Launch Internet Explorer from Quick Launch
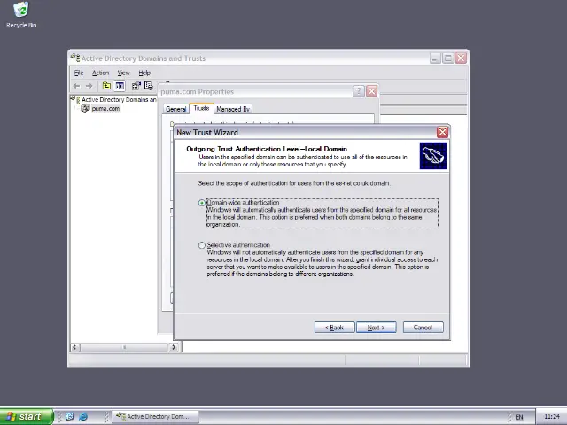567x425 pixels. (83, 416)
